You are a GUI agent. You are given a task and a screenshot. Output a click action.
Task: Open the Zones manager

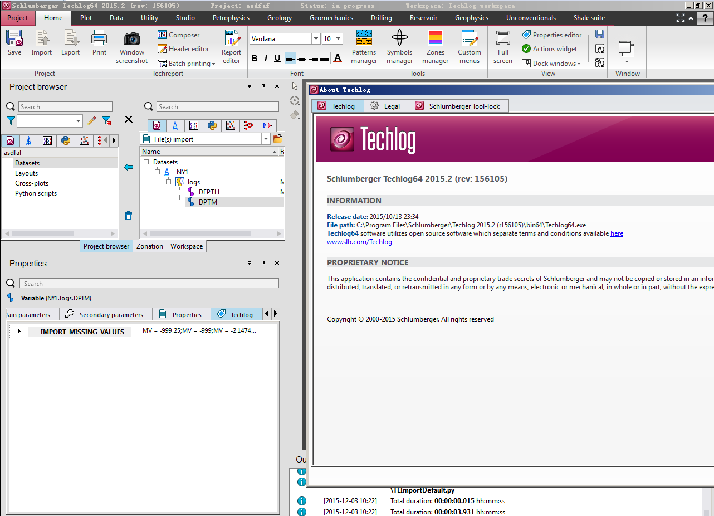[x=436, y=47]
